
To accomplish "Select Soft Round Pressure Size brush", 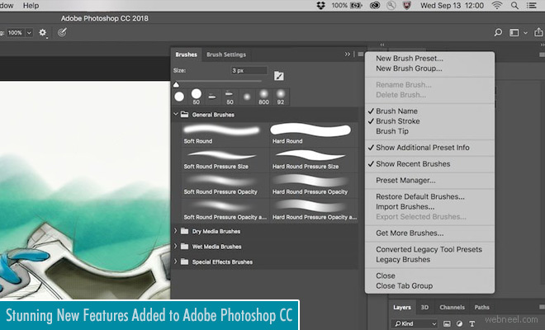I will pyautogui.click(x=225, y=160).
